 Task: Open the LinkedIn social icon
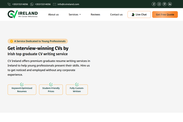[170, 4]
